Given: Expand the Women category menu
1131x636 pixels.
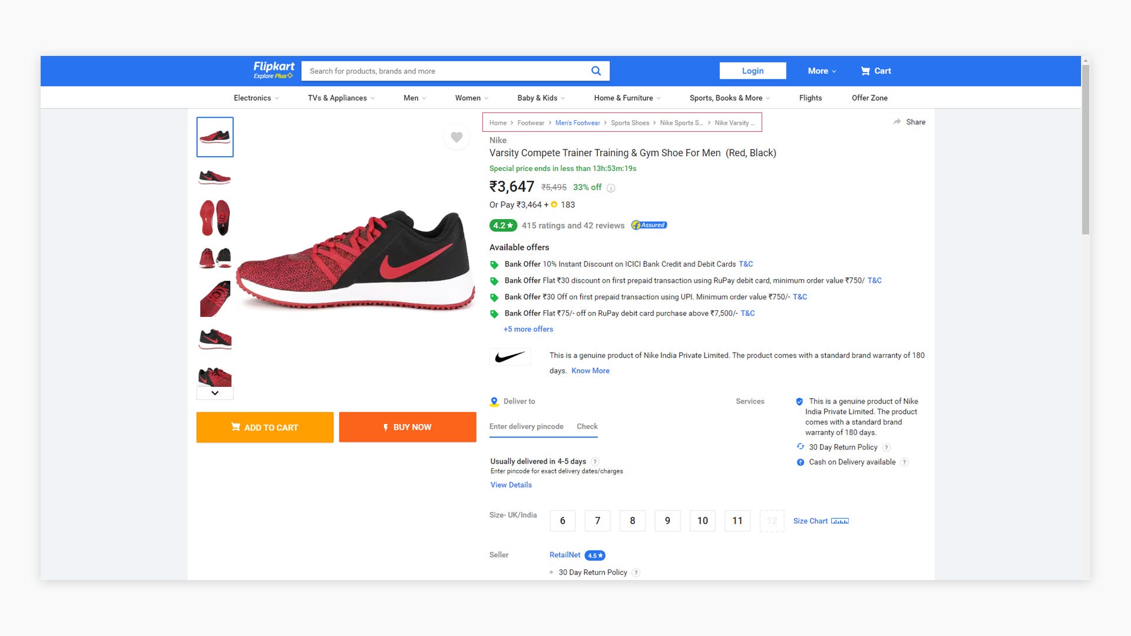Looking at the screenshot, I should [x=472, y=98].
